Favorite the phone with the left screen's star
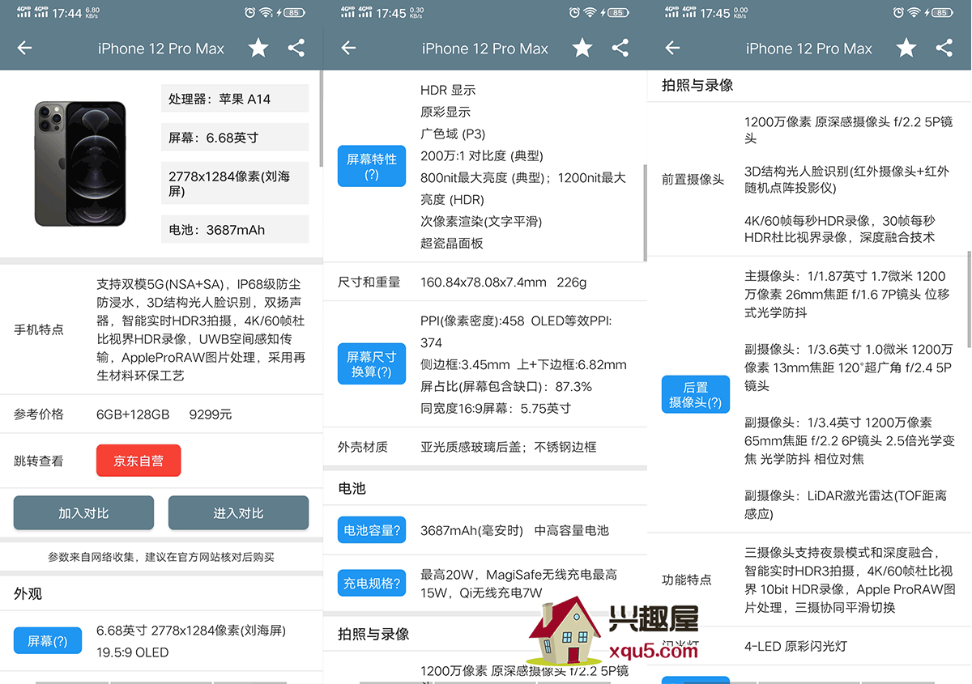The width and height of the screenshot is (972, 684). coord(258,49)
